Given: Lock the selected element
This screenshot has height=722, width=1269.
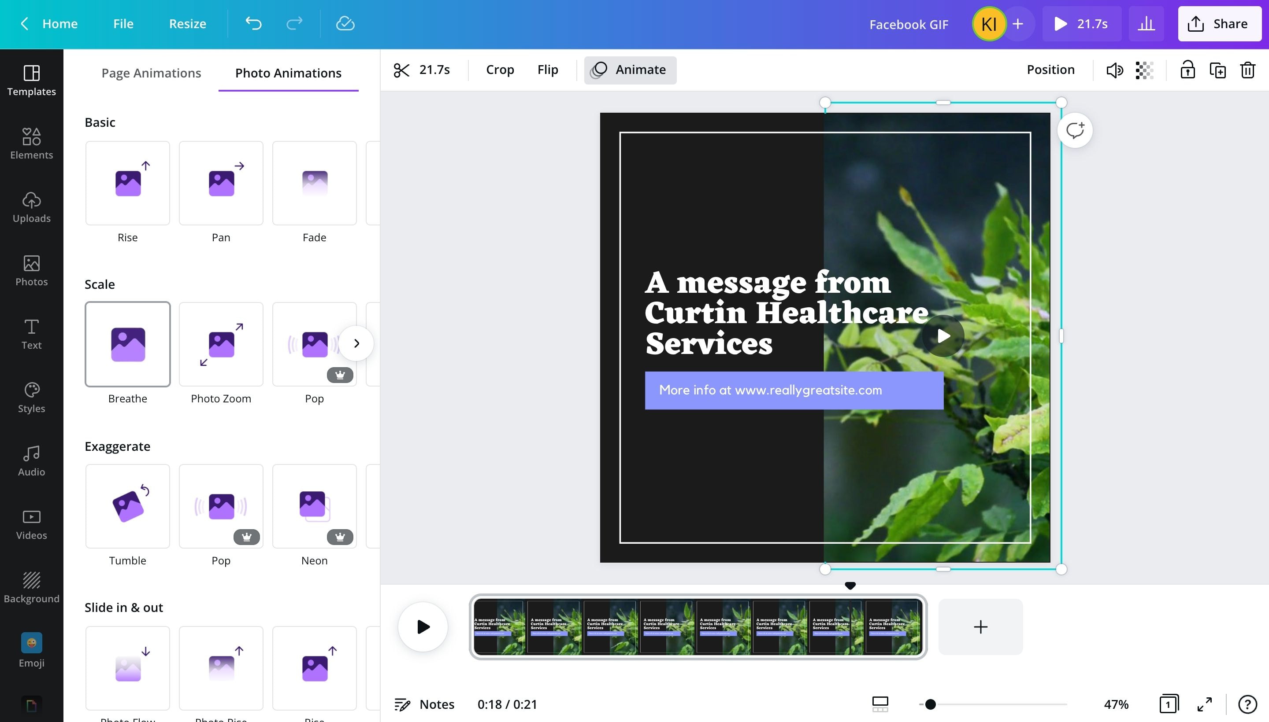Looking at the screenshot, I should 1187,70.
